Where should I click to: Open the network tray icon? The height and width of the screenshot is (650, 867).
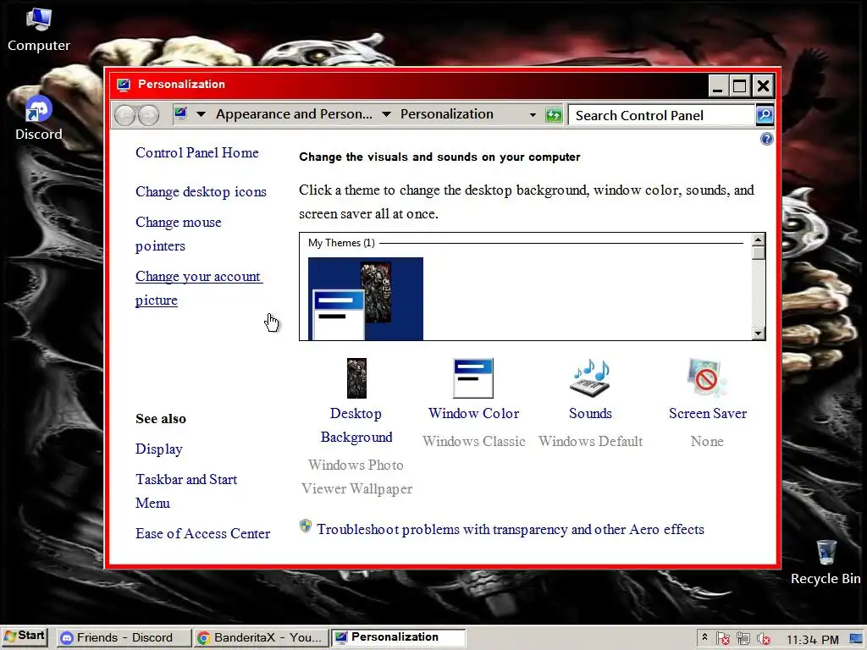coord(743,638)
